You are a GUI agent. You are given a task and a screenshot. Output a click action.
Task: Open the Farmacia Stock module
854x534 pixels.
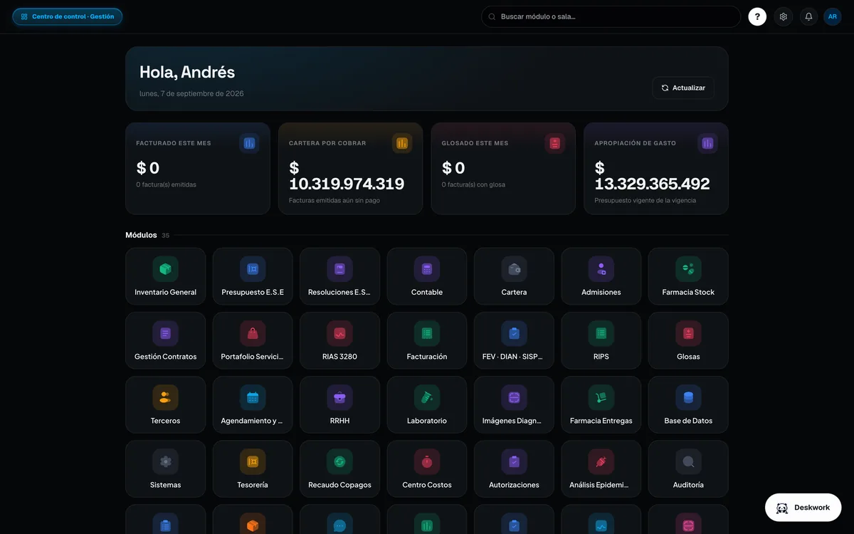click(x=688, y=276)
